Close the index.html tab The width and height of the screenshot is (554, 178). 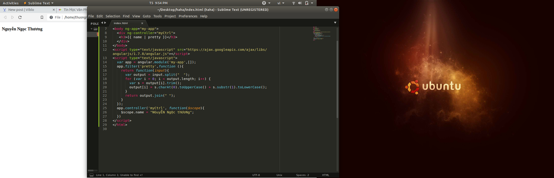pos(142,23)
